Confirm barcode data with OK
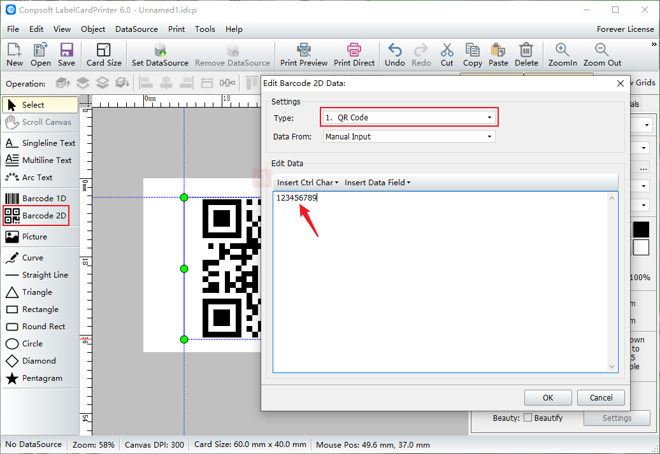The width and height of the screenshot is (660, 454). [x=548, y=397]
